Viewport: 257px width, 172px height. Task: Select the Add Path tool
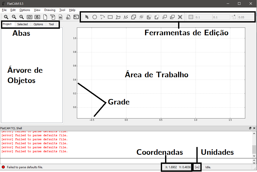pos(126,17)
